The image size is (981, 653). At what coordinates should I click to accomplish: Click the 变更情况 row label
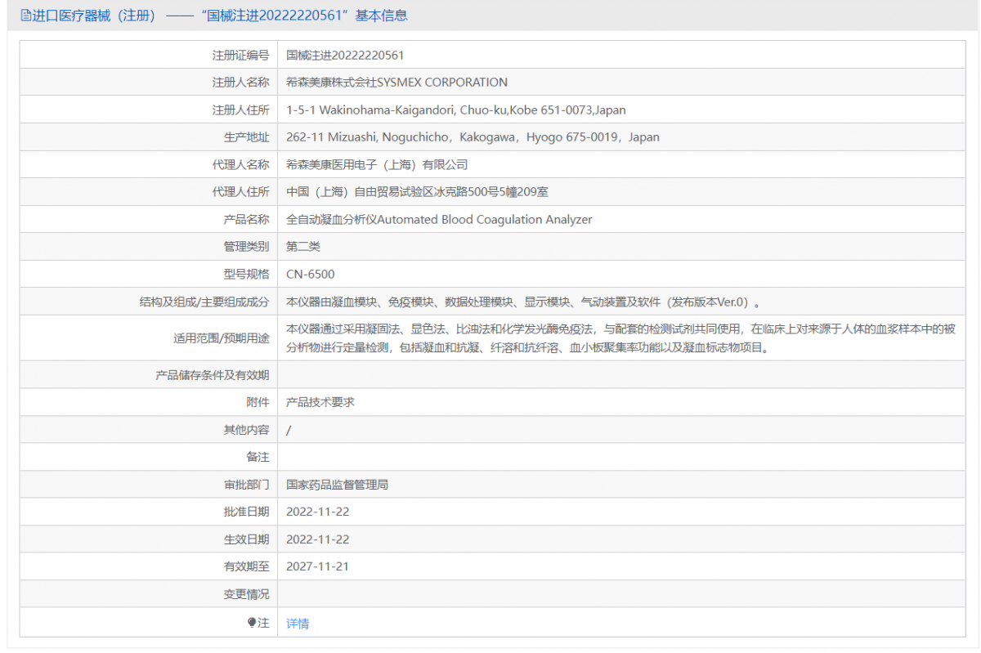(x=246, y=594)
